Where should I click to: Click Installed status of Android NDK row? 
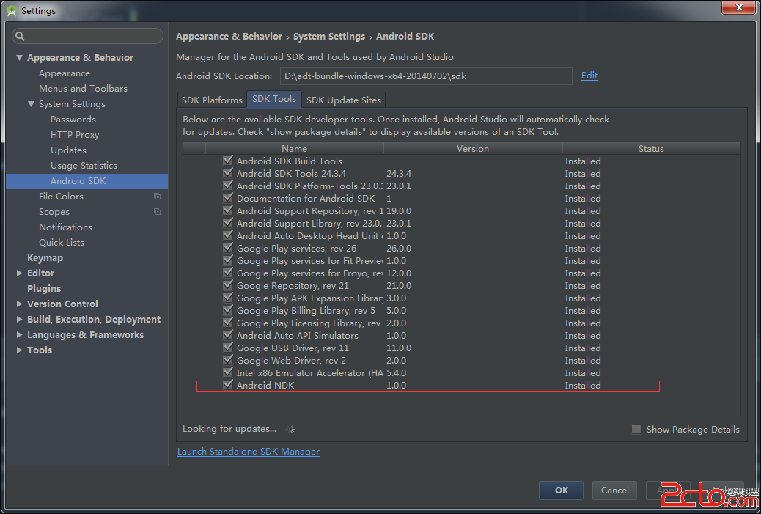pyautogui.click(x=582, y=386)
